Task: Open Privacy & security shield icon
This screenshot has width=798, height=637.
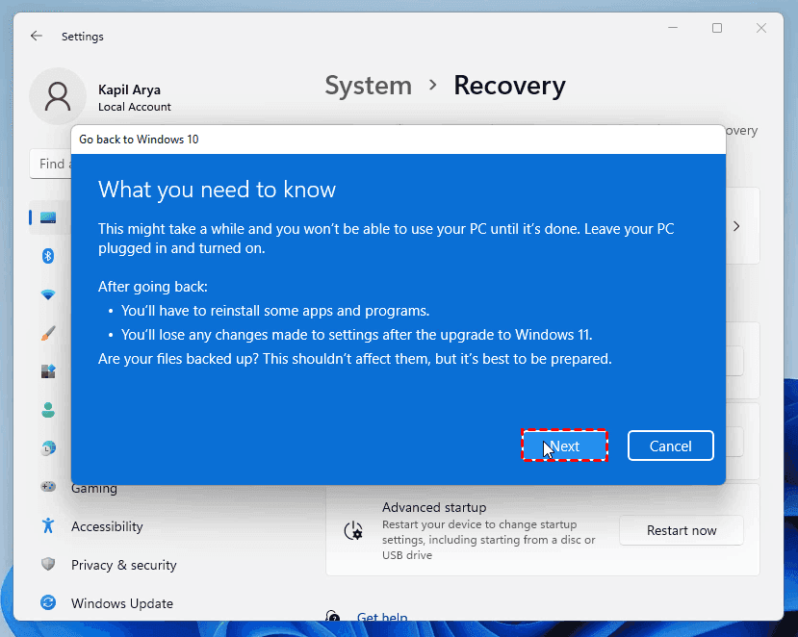Action: pos(48,564)
